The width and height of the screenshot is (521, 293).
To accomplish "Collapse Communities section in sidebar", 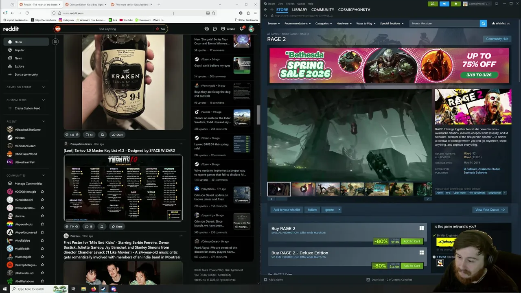I will click(x=44, y=175).
